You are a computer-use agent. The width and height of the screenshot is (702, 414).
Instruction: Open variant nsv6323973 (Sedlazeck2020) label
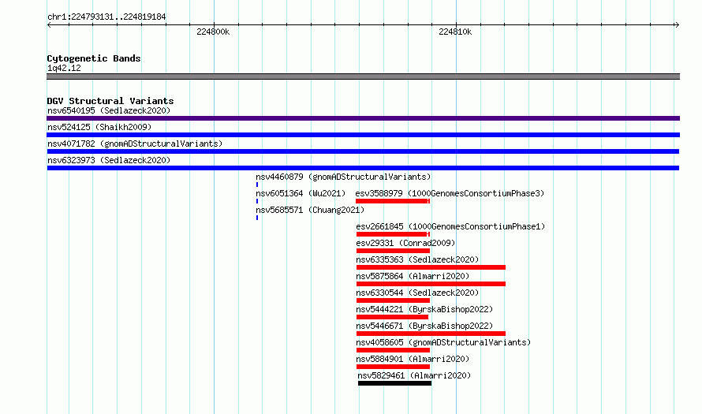[109, 160]
